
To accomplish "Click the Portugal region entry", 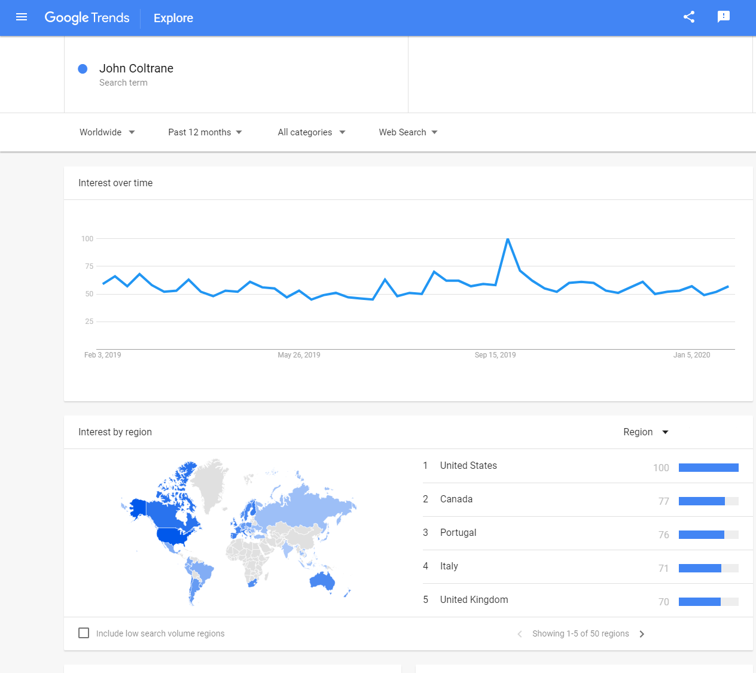I will click(458, 532).
